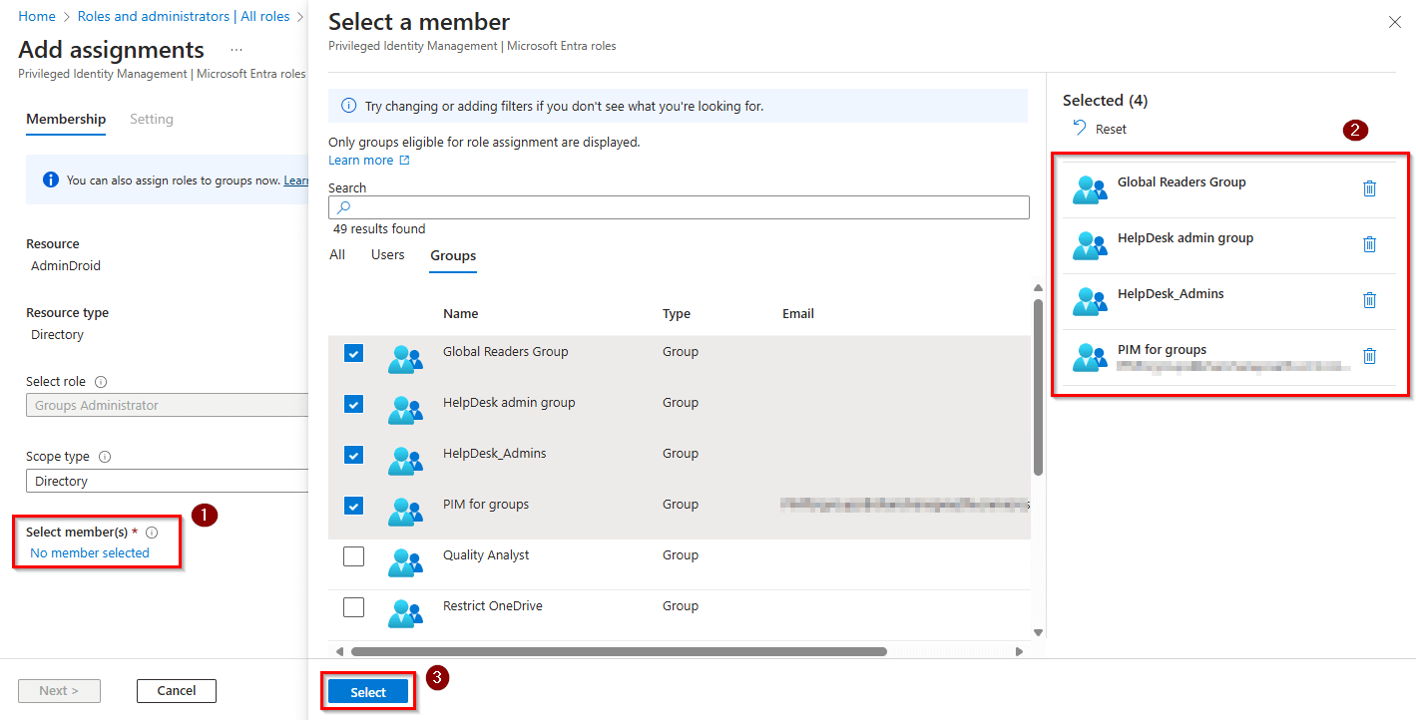This screenshot has width=1416, height=720.
Task: Delete HelpDesk admin group from the Selected list
Action: coord(1369,244)
